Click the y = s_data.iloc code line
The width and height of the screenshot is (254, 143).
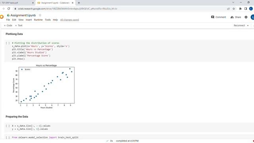click(x=30, y=129)
